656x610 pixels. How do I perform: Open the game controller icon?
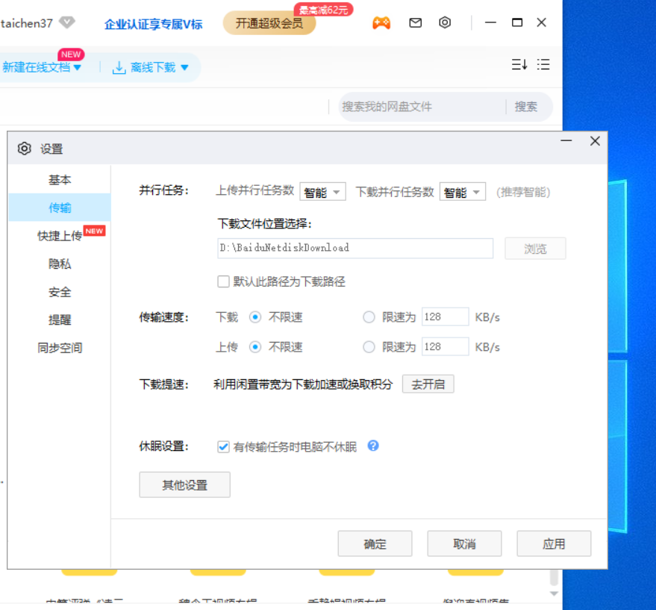point(381,22)
